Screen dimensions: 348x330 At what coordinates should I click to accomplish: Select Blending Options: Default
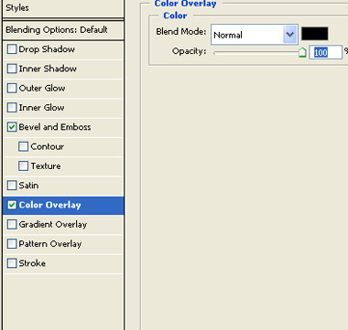(63, 30)
